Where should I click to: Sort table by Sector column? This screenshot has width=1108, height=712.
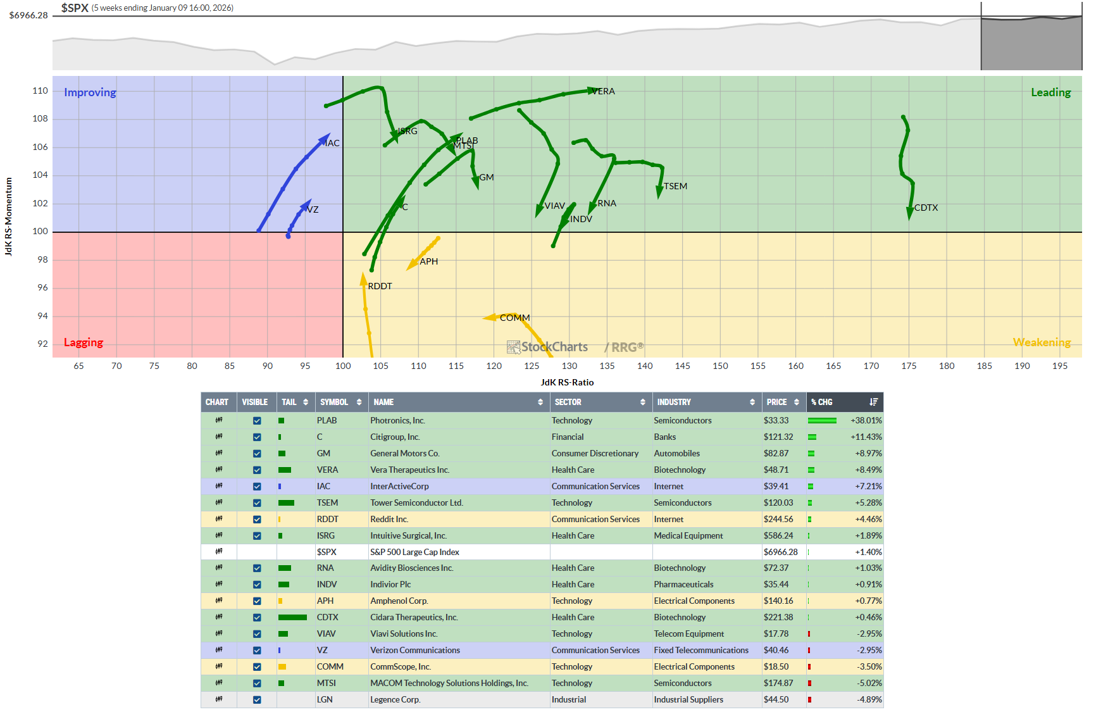pos(600,402)
